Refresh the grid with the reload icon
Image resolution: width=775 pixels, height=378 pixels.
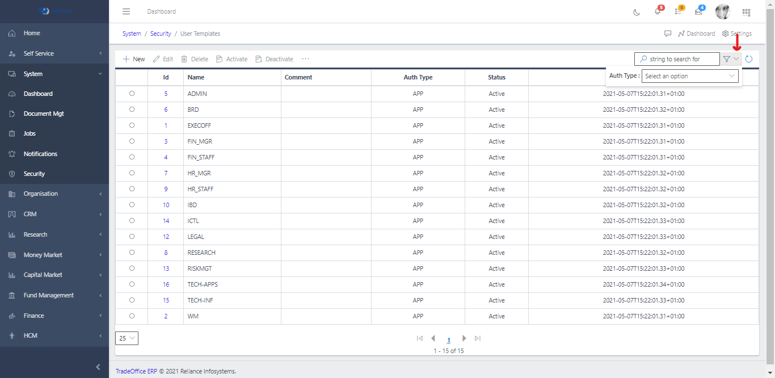pyautogui.click(x=749, y=58)
